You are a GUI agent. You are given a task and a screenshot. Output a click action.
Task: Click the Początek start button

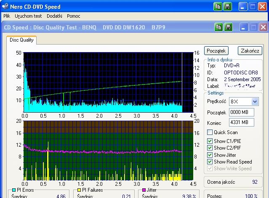click(x=216, y=51)
